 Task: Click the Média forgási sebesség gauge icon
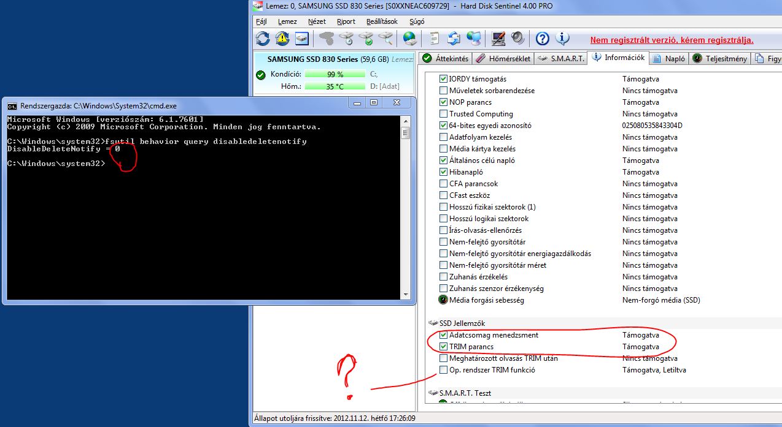coord(443,300)
